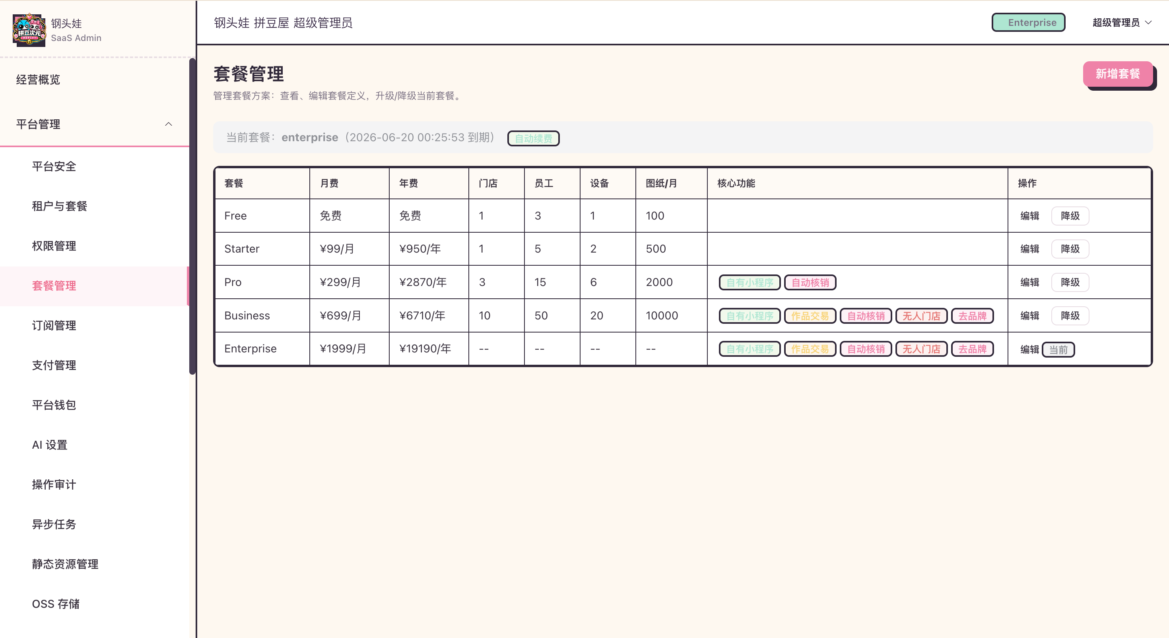Open OSS 存储 sidebar item
Screen dimensions: 1169x638
click(x=94, y=603)
